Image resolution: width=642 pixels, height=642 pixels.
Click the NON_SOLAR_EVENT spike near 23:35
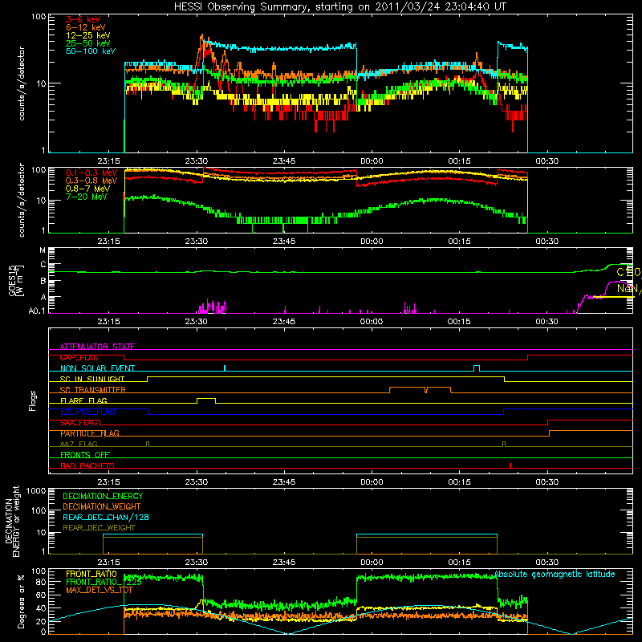225,368
